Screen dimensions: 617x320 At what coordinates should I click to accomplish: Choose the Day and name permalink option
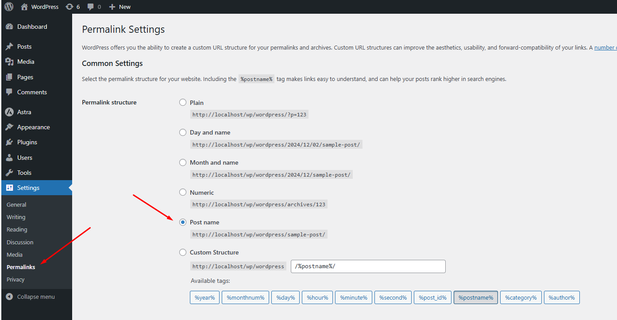pos(183,132)
